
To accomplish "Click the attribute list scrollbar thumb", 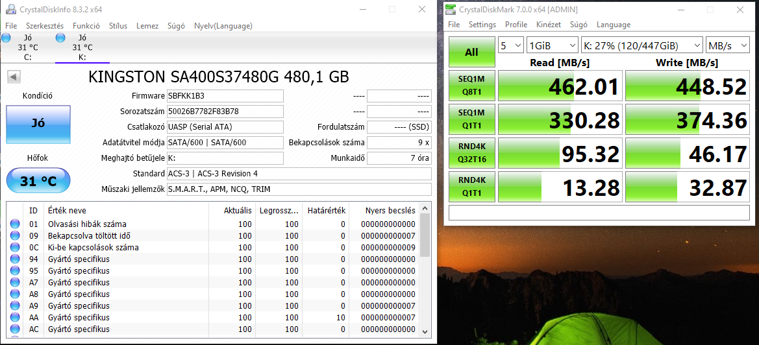I will click(x=425, y=235).
